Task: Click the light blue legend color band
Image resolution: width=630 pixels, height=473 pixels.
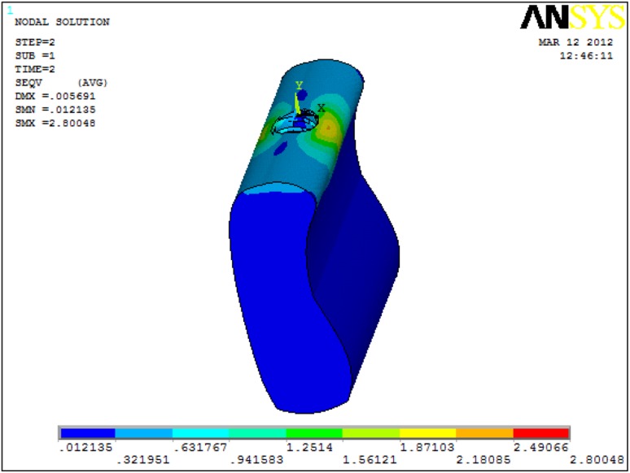Action: click(x=144, y=433)
